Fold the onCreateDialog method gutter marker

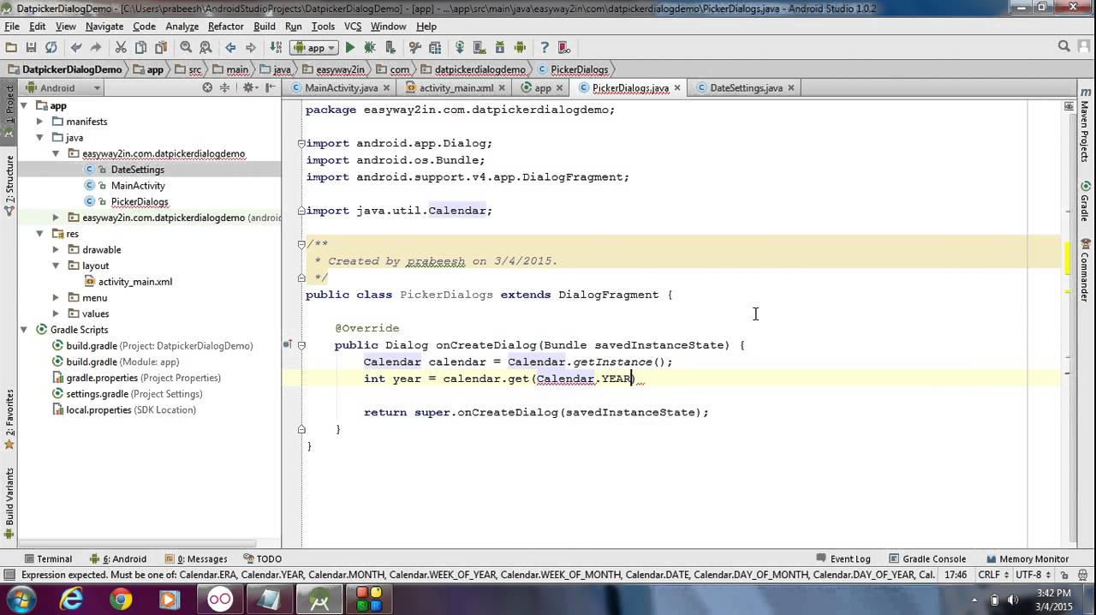pyautogui.click(x=301, y=345)
